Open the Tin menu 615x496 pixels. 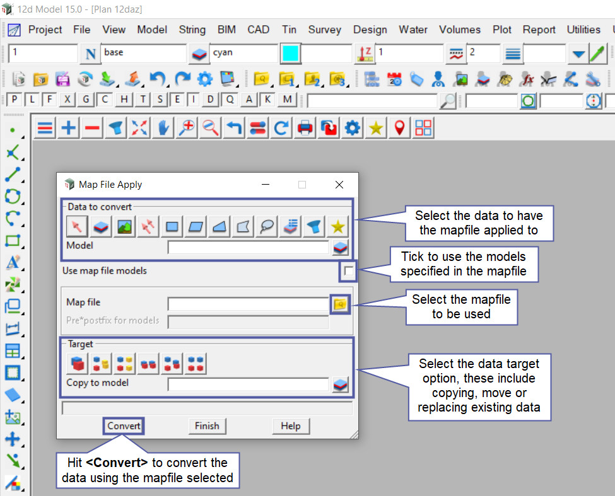coord(289,30)
